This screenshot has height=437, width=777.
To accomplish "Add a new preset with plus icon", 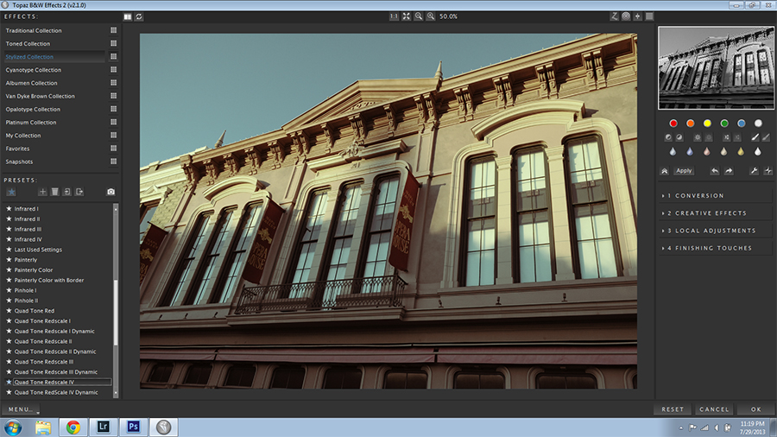I will [42, 192].
